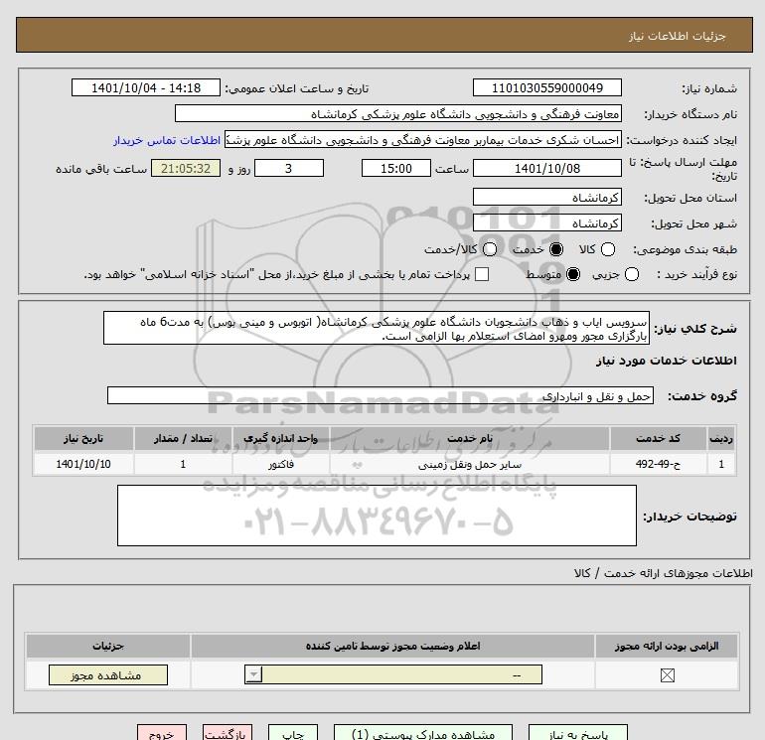Click the گروه خدمت field حمل و نقل
765x740 pixels.
pos(381,395)
